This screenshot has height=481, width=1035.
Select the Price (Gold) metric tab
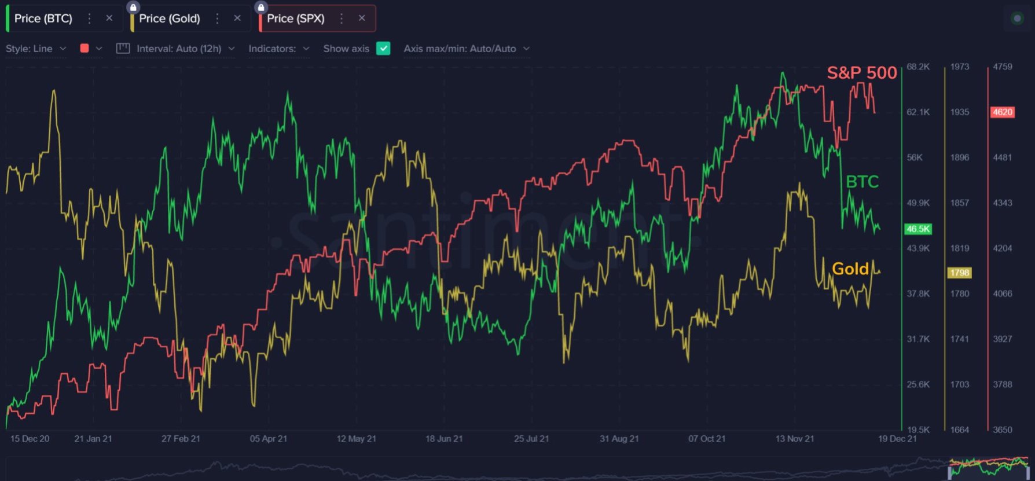tap(170, 19)
